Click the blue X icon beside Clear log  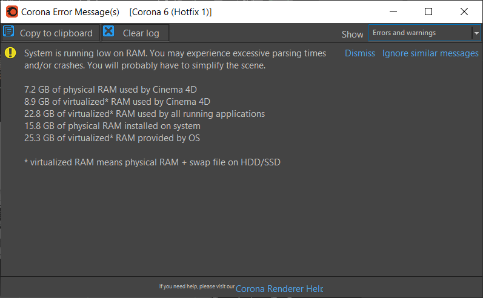(108, 33)
